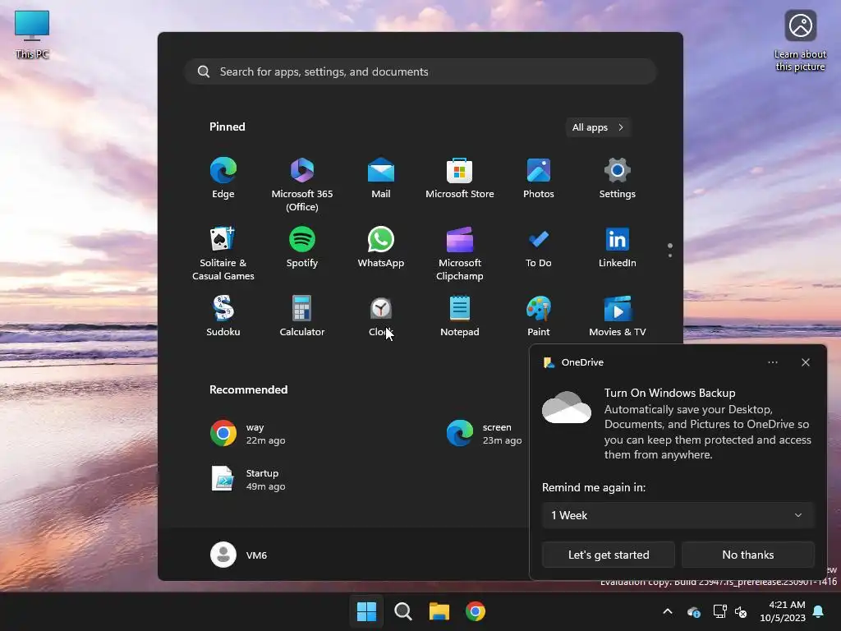Launch Microsoft Clipchamp
841x631 pixels.
pos(460,253)
